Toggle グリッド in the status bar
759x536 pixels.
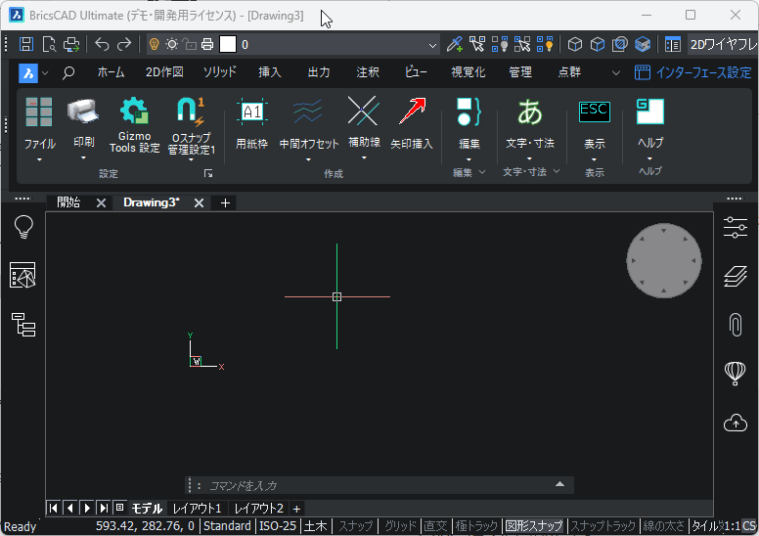(399, 526)
